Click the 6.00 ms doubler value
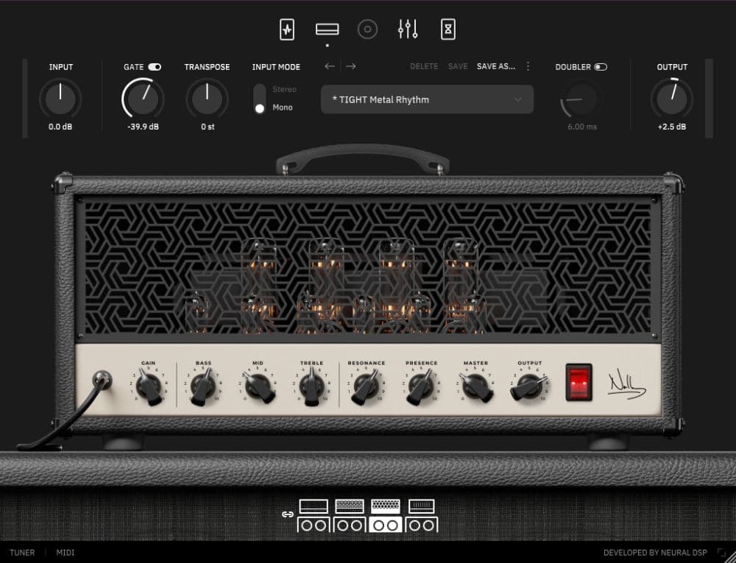Image resolution: width=736 pixels, height=563 pixels. pos(582,127)
